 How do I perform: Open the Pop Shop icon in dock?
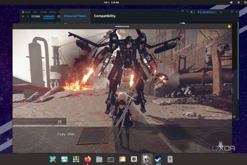click(x=123, y=159)
